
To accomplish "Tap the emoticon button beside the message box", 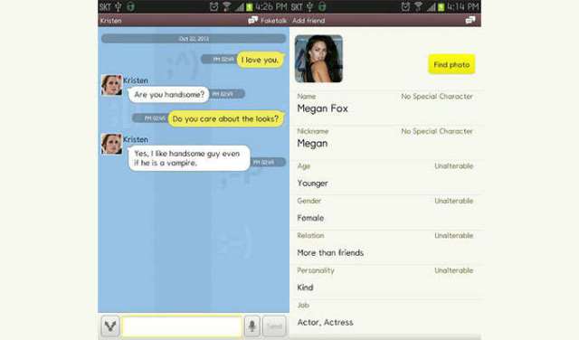I will (110, 326).
